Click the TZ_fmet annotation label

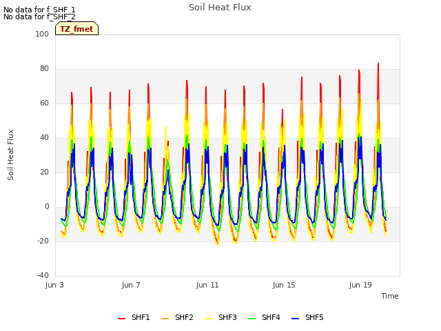[x=76, y=29]
